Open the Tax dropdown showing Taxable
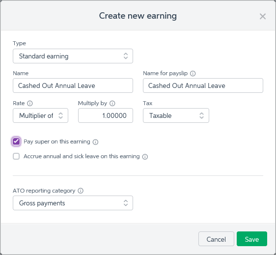The image size is (276, 255). coord(176,115)
